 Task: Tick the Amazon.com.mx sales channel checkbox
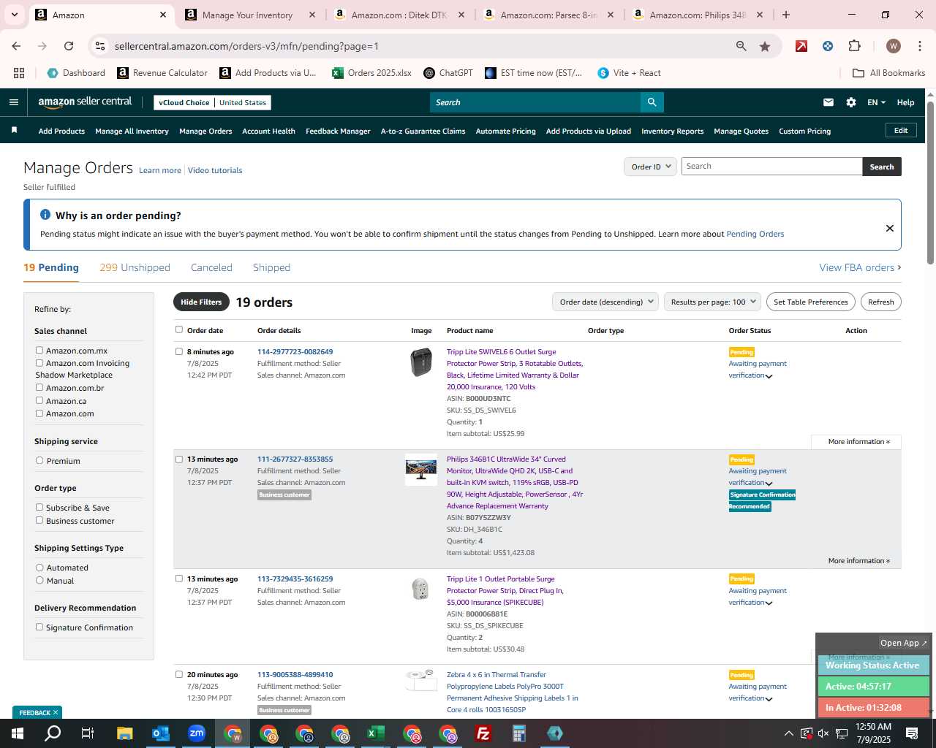point(39,350)
